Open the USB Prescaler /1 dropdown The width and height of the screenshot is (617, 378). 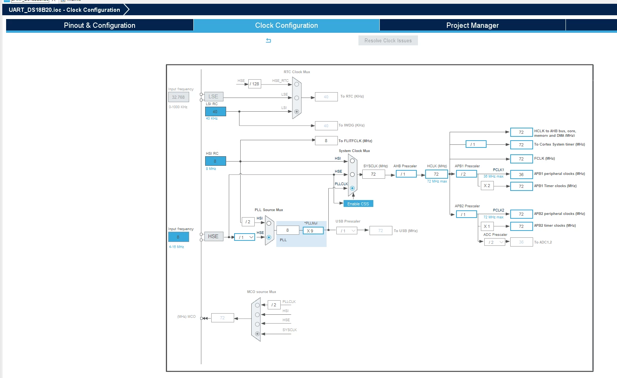[347, 231]
